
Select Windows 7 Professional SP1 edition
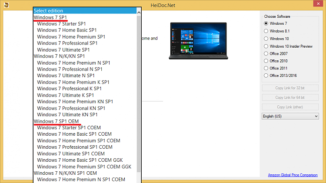point(67,43)
